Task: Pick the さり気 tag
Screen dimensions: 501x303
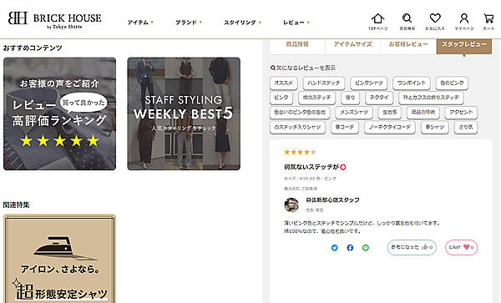Action: 466,127
